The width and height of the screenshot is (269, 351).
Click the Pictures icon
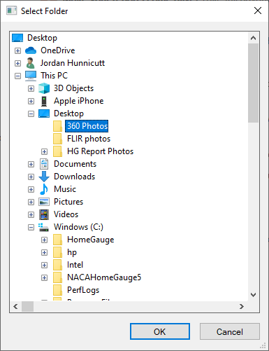(44, 202)
